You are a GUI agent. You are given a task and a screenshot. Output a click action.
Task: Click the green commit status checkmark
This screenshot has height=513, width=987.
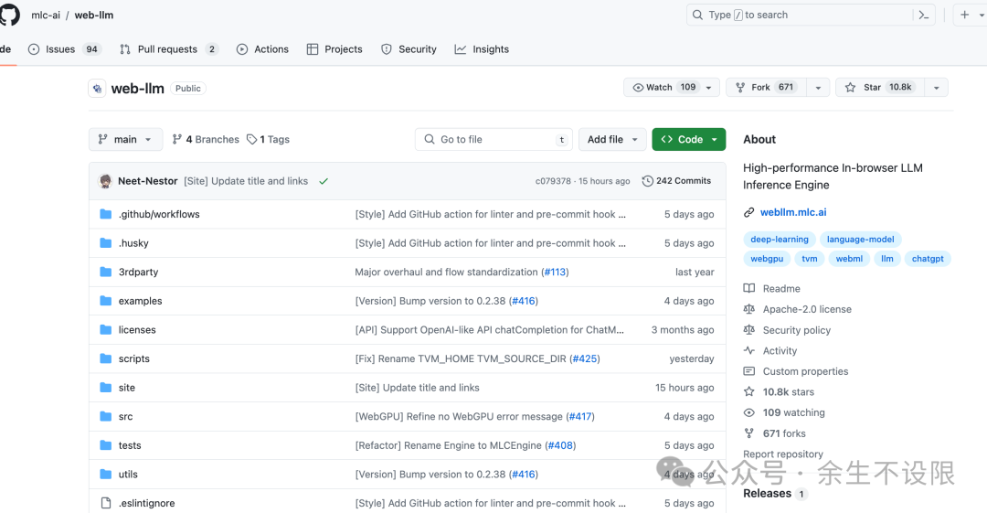click(x=324, y=181)
